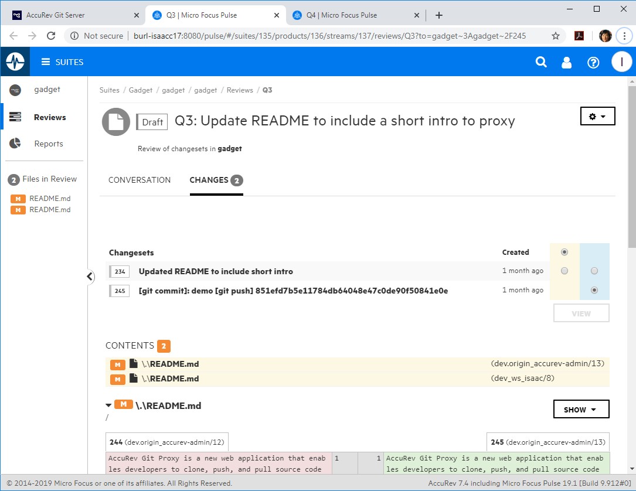Open the help question mark icon
The height and width of the screenshot is (491, 636).
tap(593, 62)
